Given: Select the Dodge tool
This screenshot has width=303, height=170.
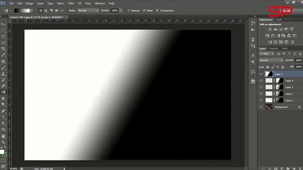Looking at the screenshot, I should point(3,104).
